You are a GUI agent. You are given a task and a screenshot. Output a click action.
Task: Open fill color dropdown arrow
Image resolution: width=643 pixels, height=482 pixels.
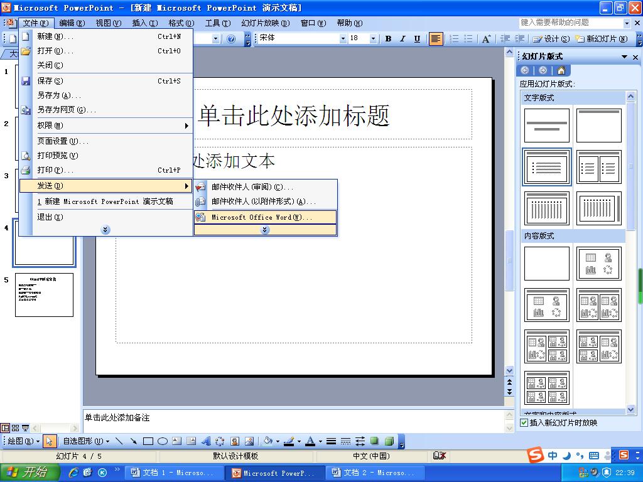pos(278,441)
